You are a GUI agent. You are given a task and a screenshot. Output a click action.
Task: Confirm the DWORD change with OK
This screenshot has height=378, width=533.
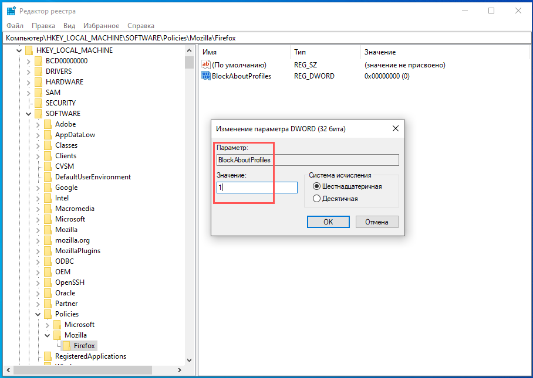(328, 222)
